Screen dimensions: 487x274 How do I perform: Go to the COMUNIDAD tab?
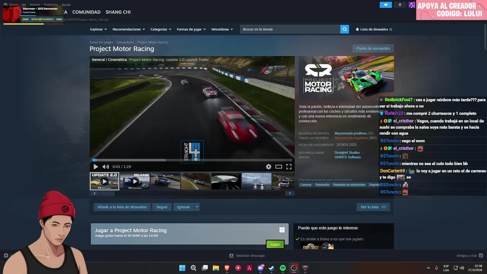click(x=86, y=12)
